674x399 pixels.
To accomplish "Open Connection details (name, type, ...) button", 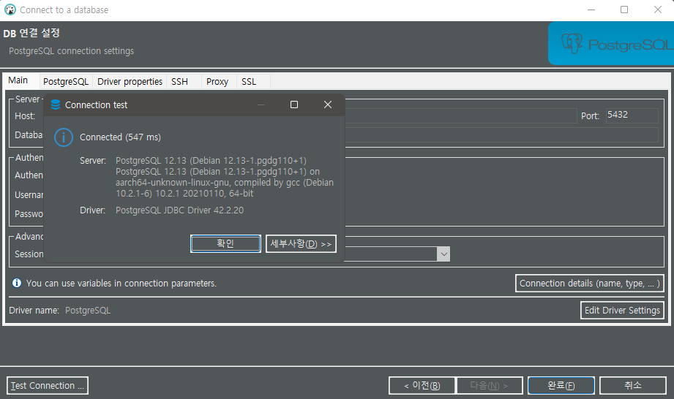I will click(x=590, y=283).
